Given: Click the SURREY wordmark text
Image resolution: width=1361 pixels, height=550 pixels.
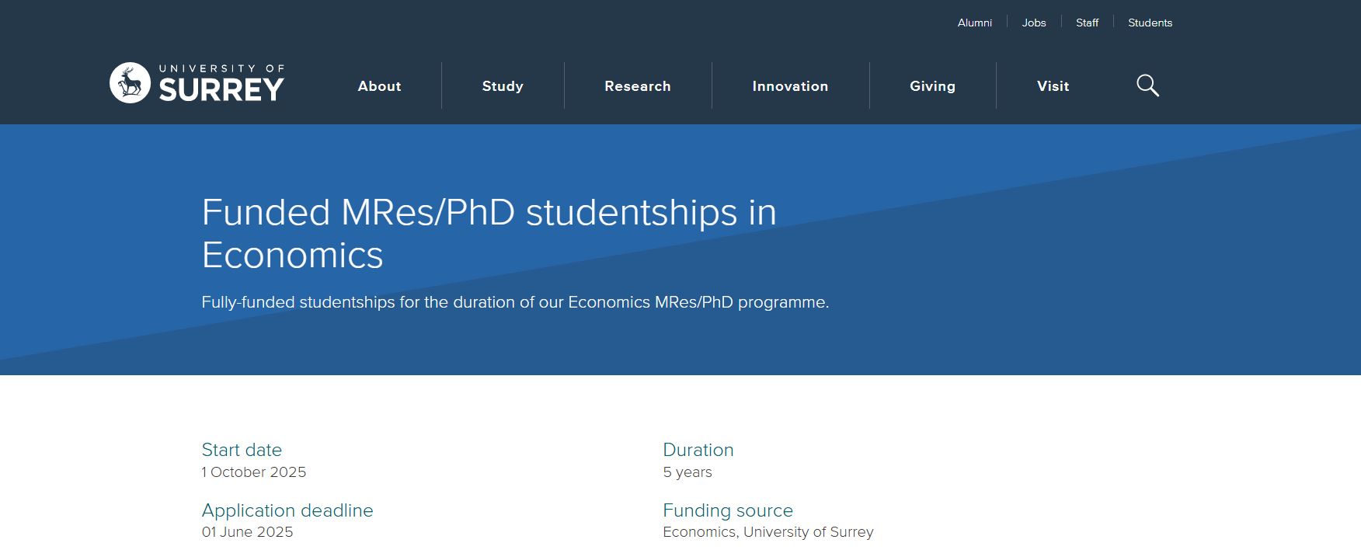Looking at the screenshot, I should click(221, 90).
